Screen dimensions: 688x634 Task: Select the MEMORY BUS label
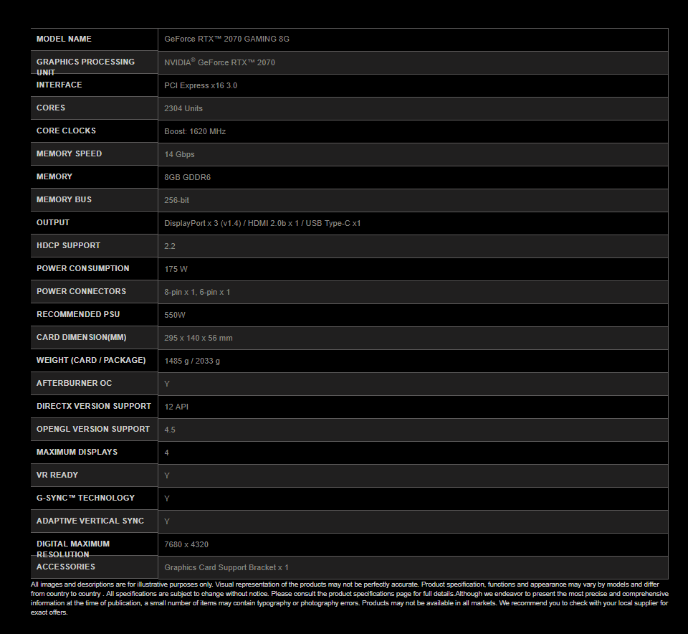pyautogui.click(x=64, y=199)
